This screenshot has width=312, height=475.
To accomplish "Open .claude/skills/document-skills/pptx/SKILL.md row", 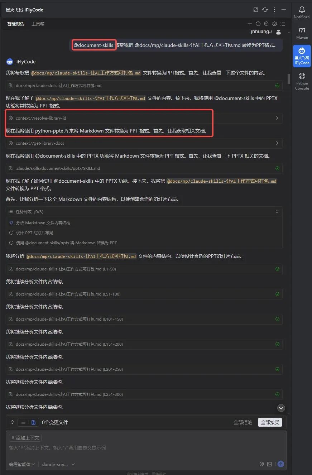I will pos(144,168).
